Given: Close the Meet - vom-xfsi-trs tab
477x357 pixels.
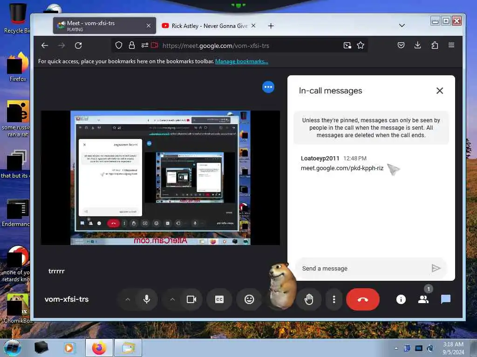Looking at the screenshot, I should (149, 26).
